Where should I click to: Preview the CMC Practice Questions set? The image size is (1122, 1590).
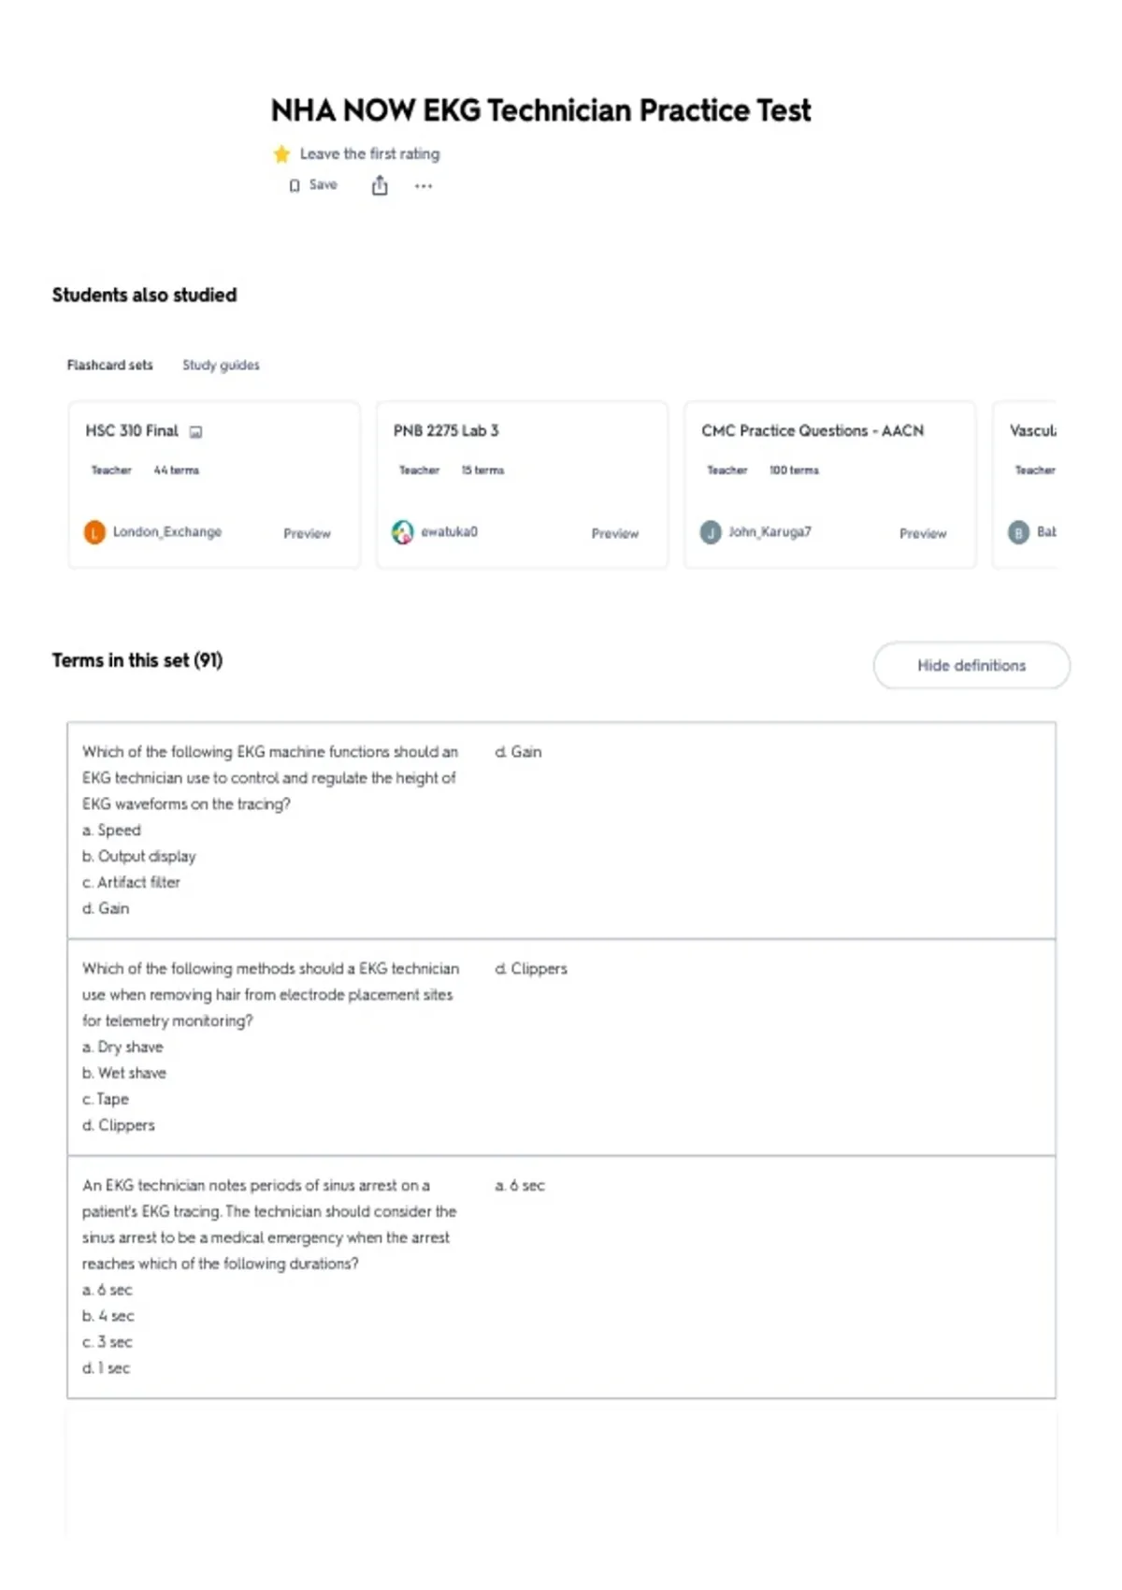coord(923,533)
